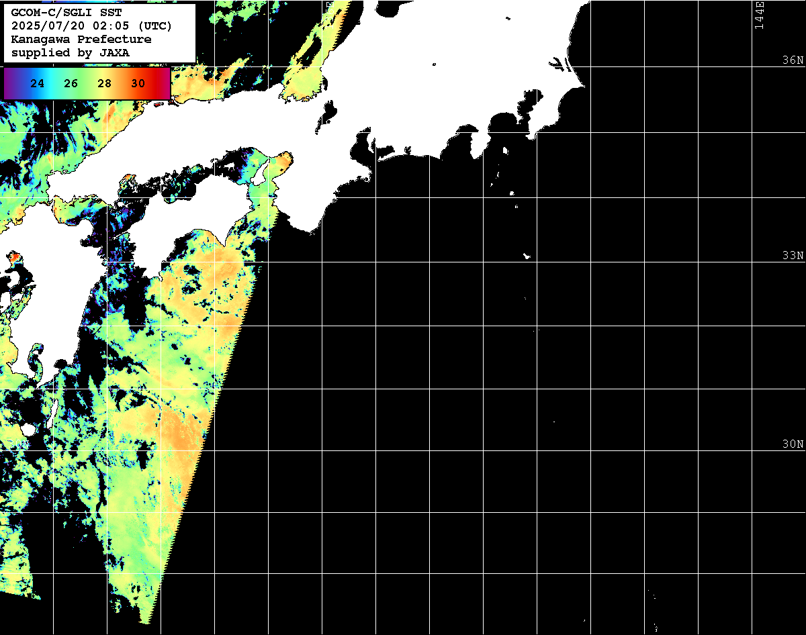Click the '2025/07/20 02:05 (UTC)' timestamp
This screenshot has height=635, width=806.
[92, 26]
